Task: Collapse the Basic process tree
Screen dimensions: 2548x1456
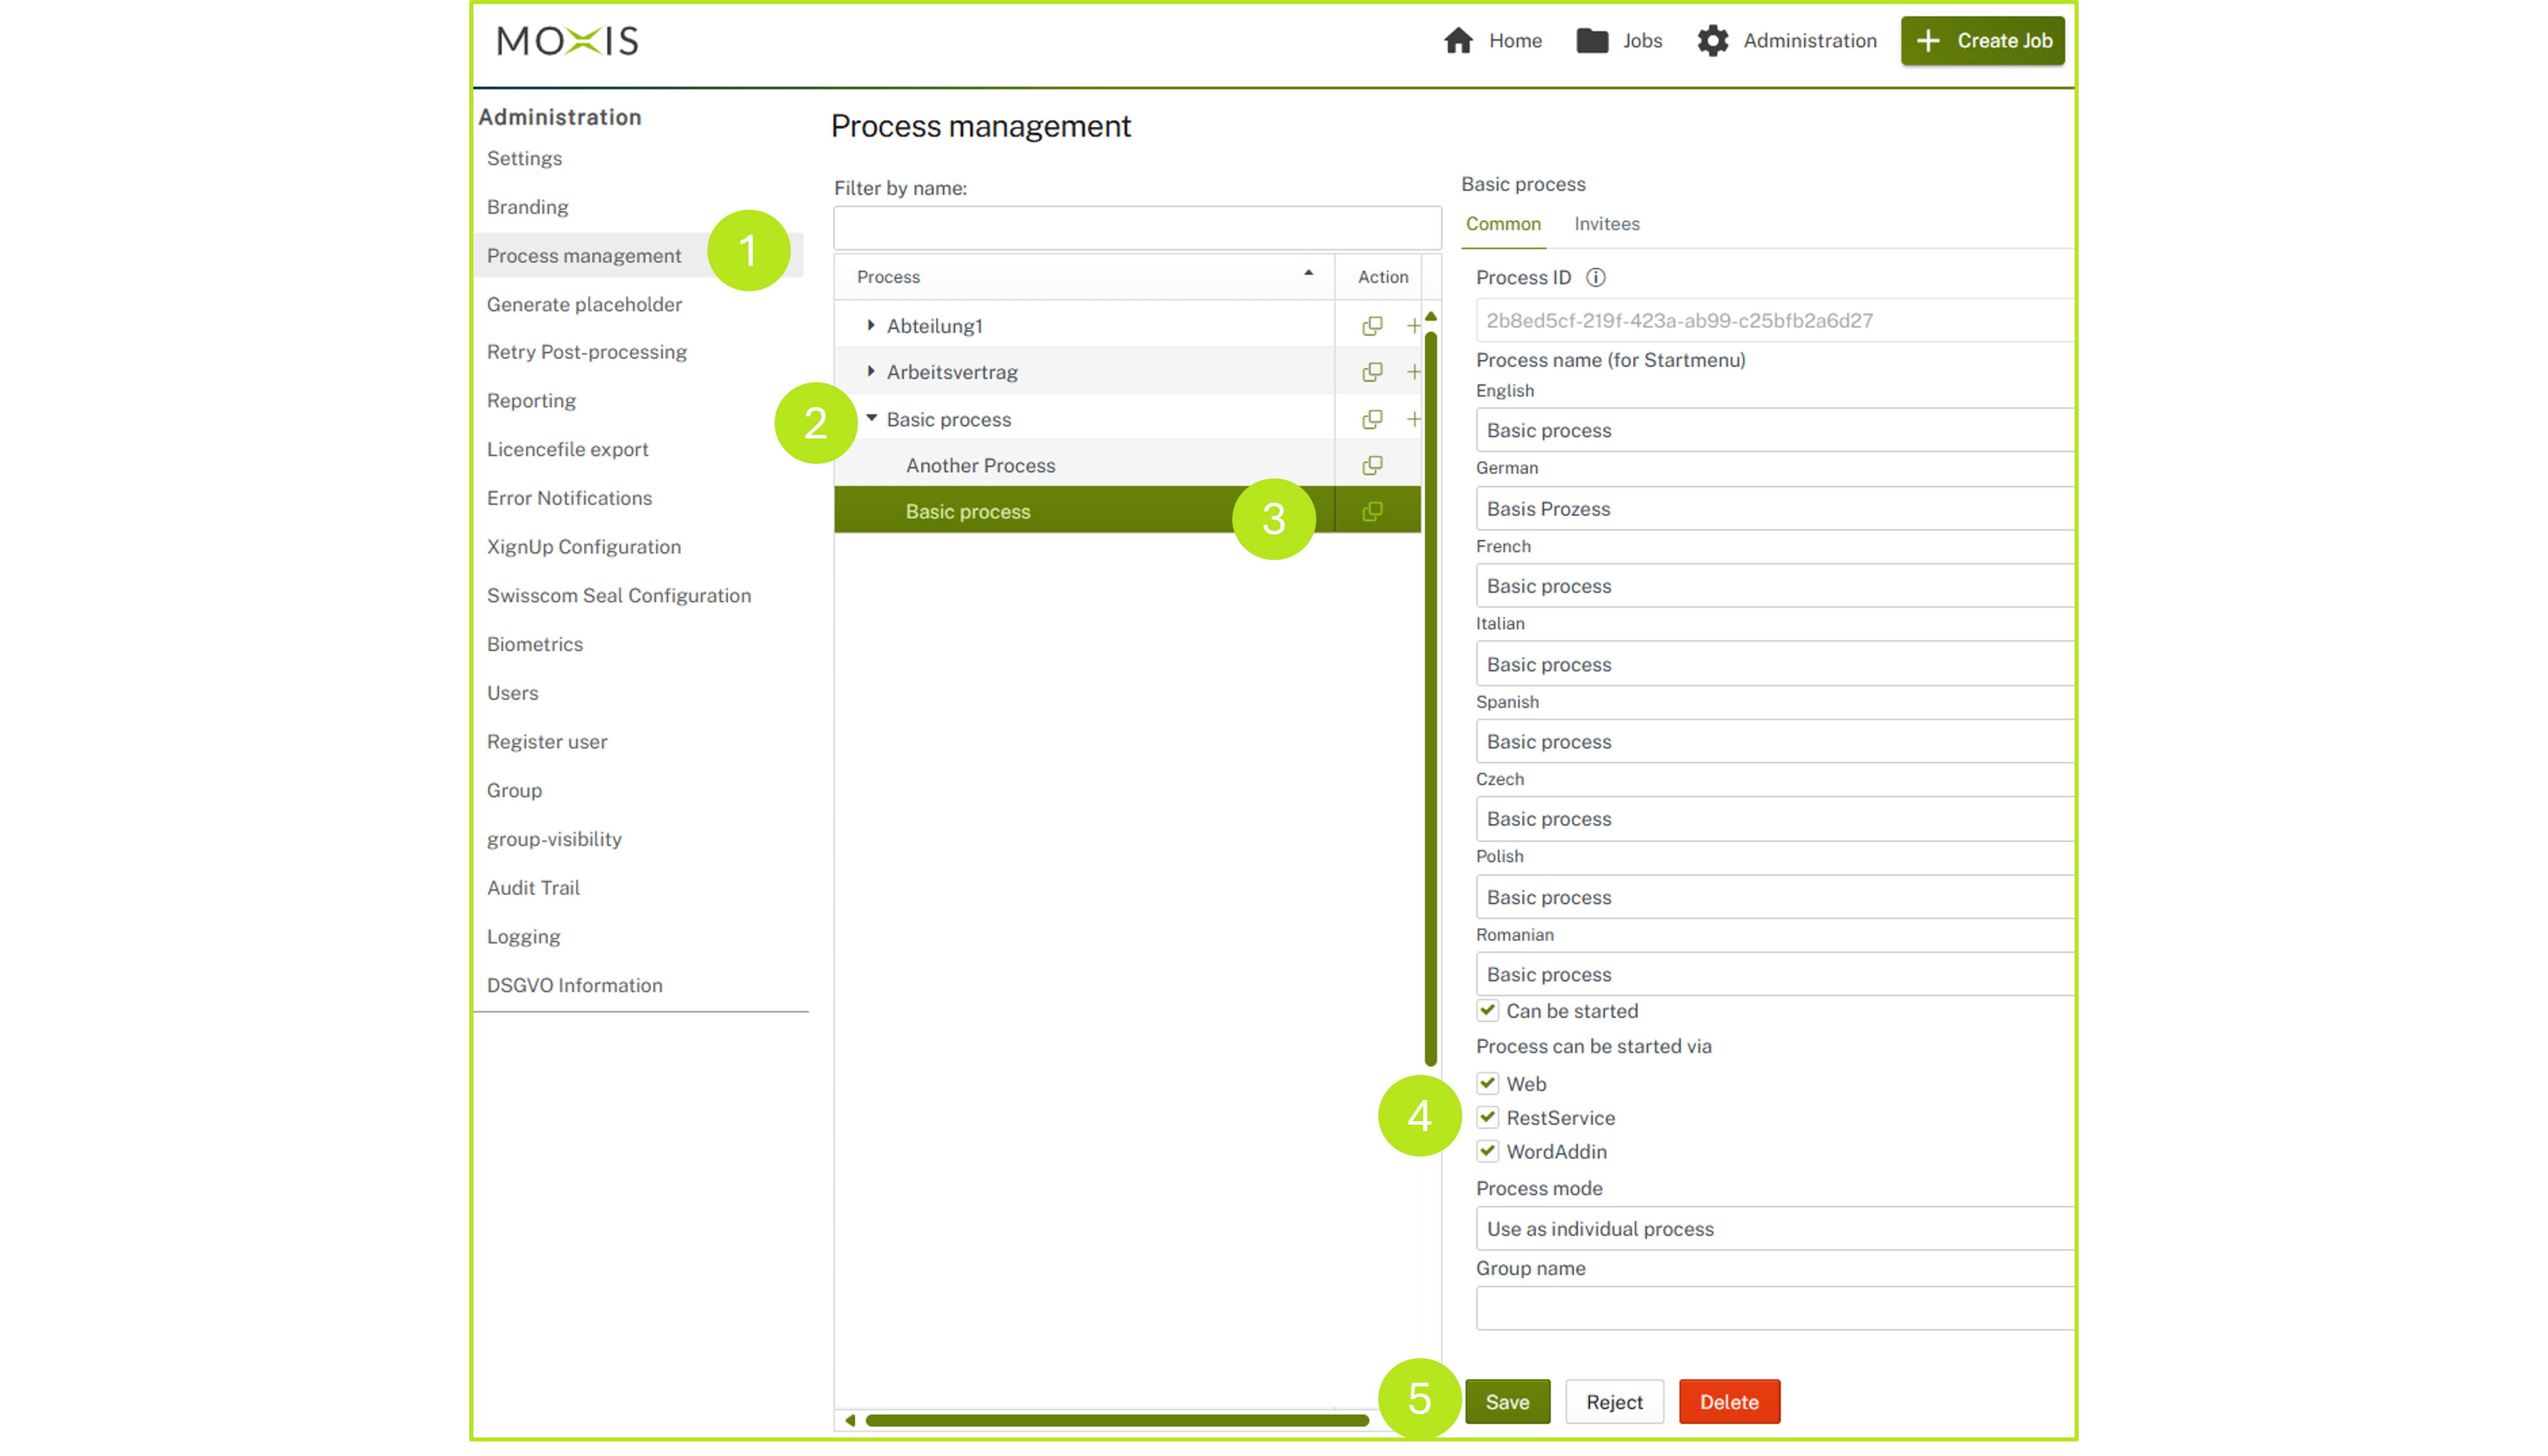Action: (871, 419)
